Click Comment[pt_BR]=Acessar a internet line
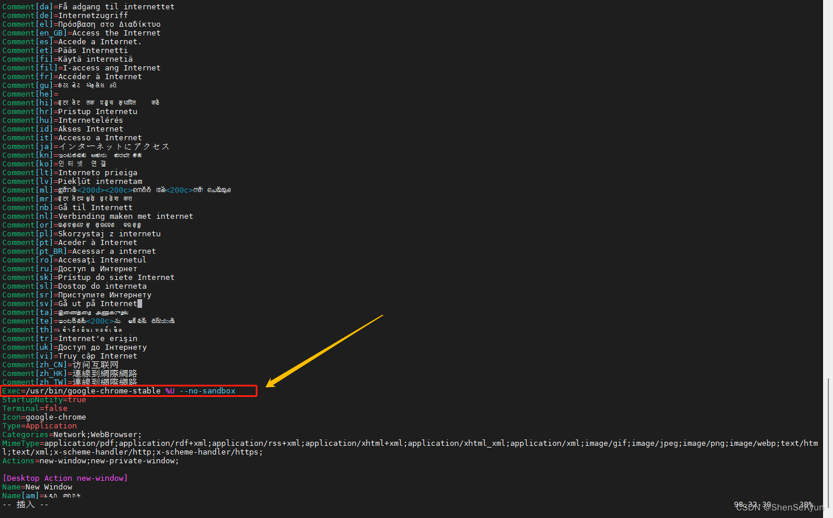 click(79, 251)
